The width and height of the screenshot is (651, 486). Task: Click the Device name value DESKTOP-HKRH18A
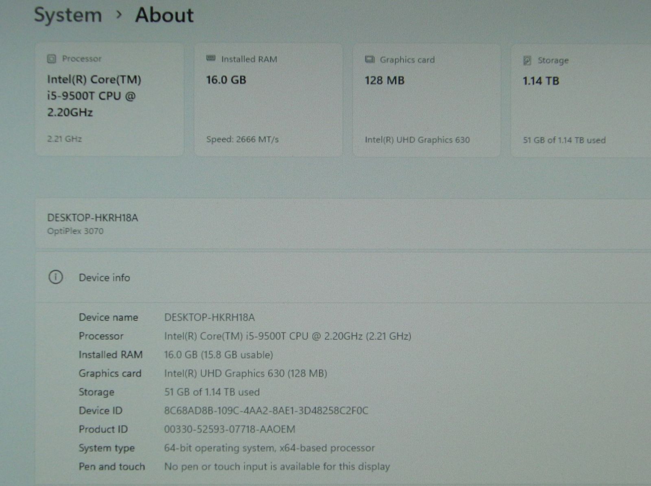click(x=210, y=317)
